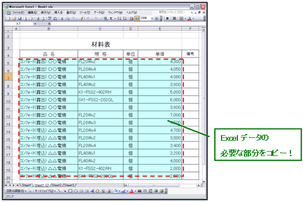Screen dimensions: 303x202
Task: Open the Line Style icon
Action: [139, 191]
